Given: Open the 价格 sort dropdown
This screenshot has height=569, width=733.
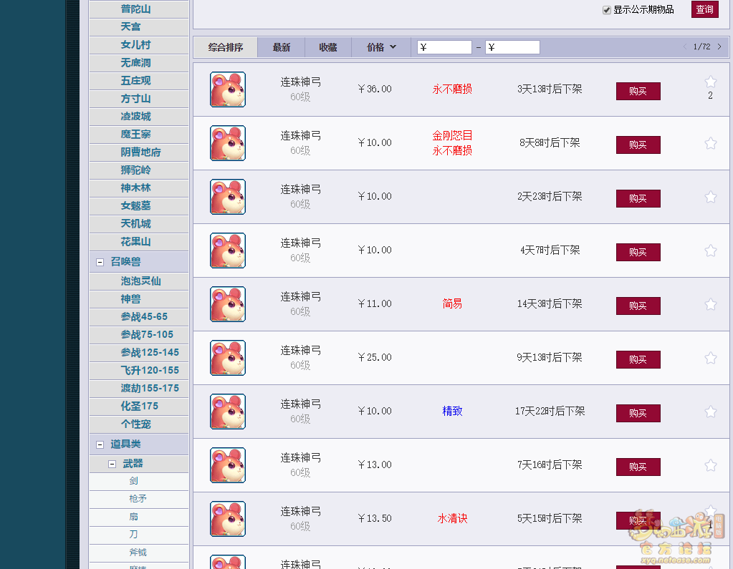Looking at the screenshot, I should pyautogui.click(x=381, y=47).
